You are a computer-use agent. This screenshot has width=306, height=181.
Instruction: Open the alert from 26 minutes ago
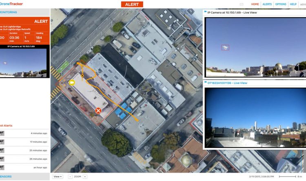click(x=24, y=159)
